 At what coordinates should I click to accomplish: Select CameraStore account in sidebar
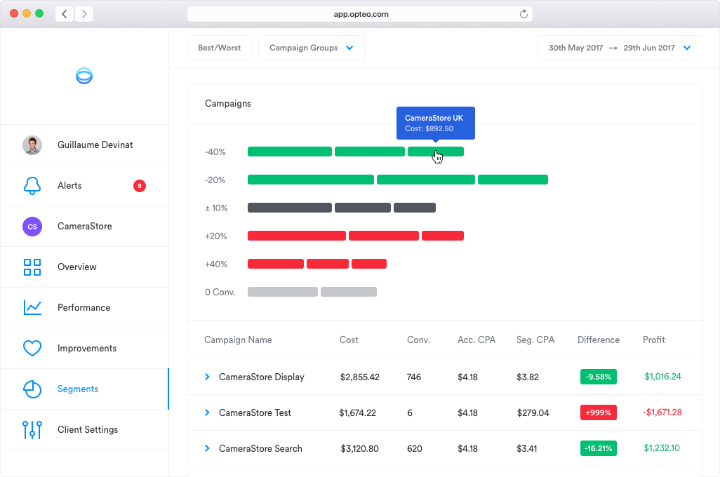pos(84,227)
